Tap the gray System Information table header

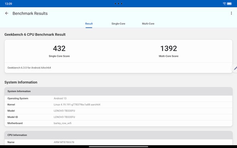(118, 91)
